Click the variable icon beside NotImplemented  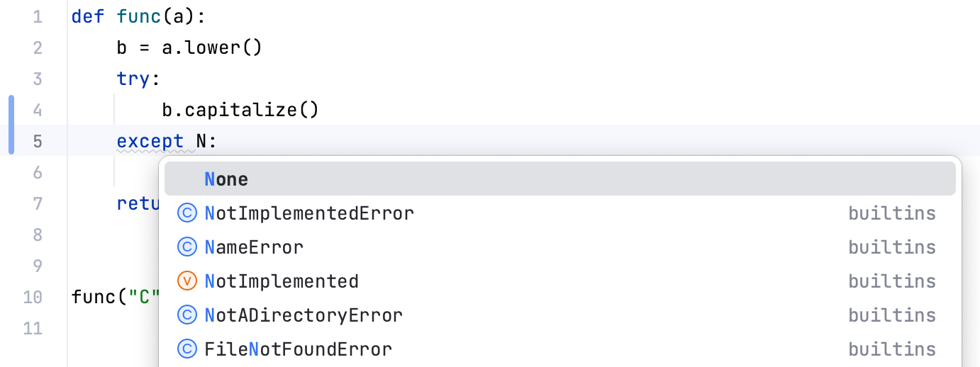pos(186,281)
